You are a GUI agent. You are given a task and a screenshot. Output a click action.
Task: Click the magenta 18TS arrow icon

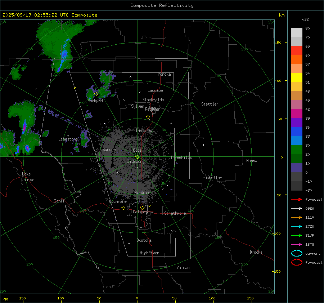pos(297,244)
